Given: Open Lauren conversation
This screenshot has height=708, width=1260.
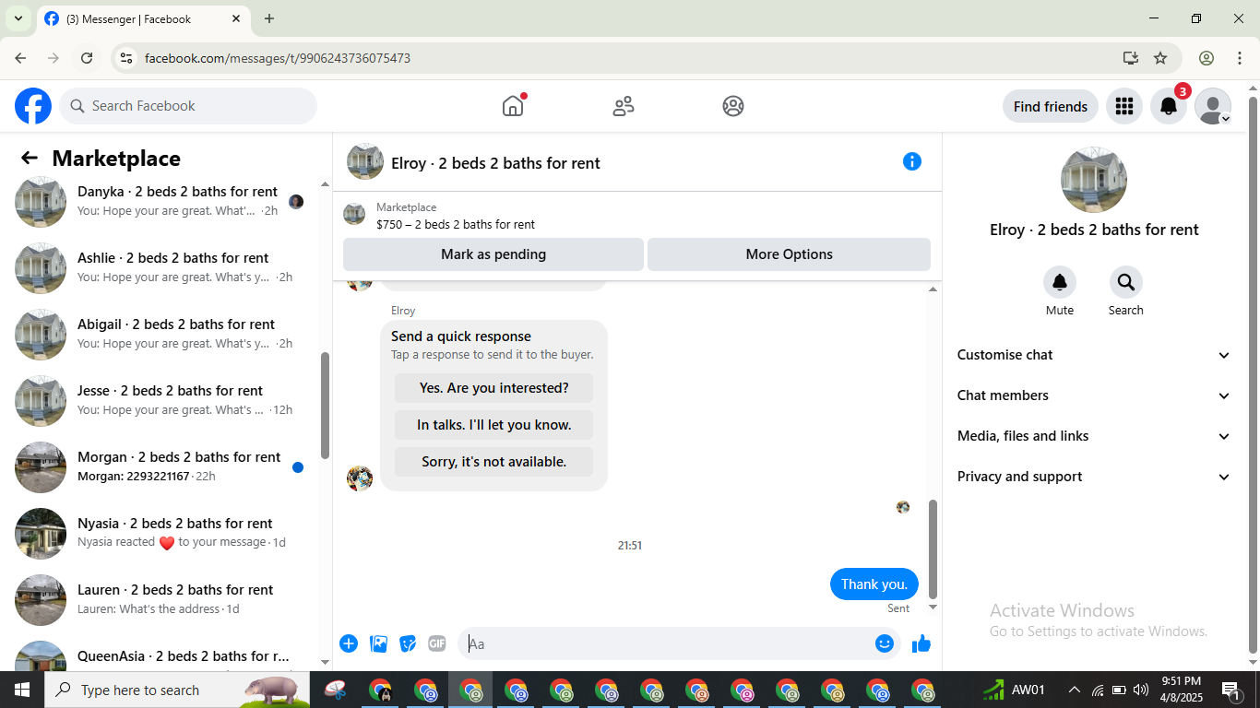Looking at the screenshot, I should (163, 599).
